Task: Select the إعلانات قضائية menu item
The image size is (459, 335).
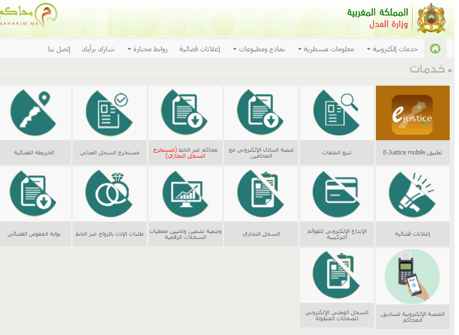Action: [199, 49]
